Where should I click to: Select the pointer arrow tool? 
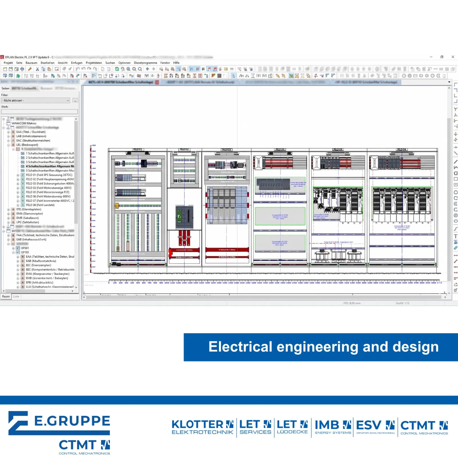[234, 76]
